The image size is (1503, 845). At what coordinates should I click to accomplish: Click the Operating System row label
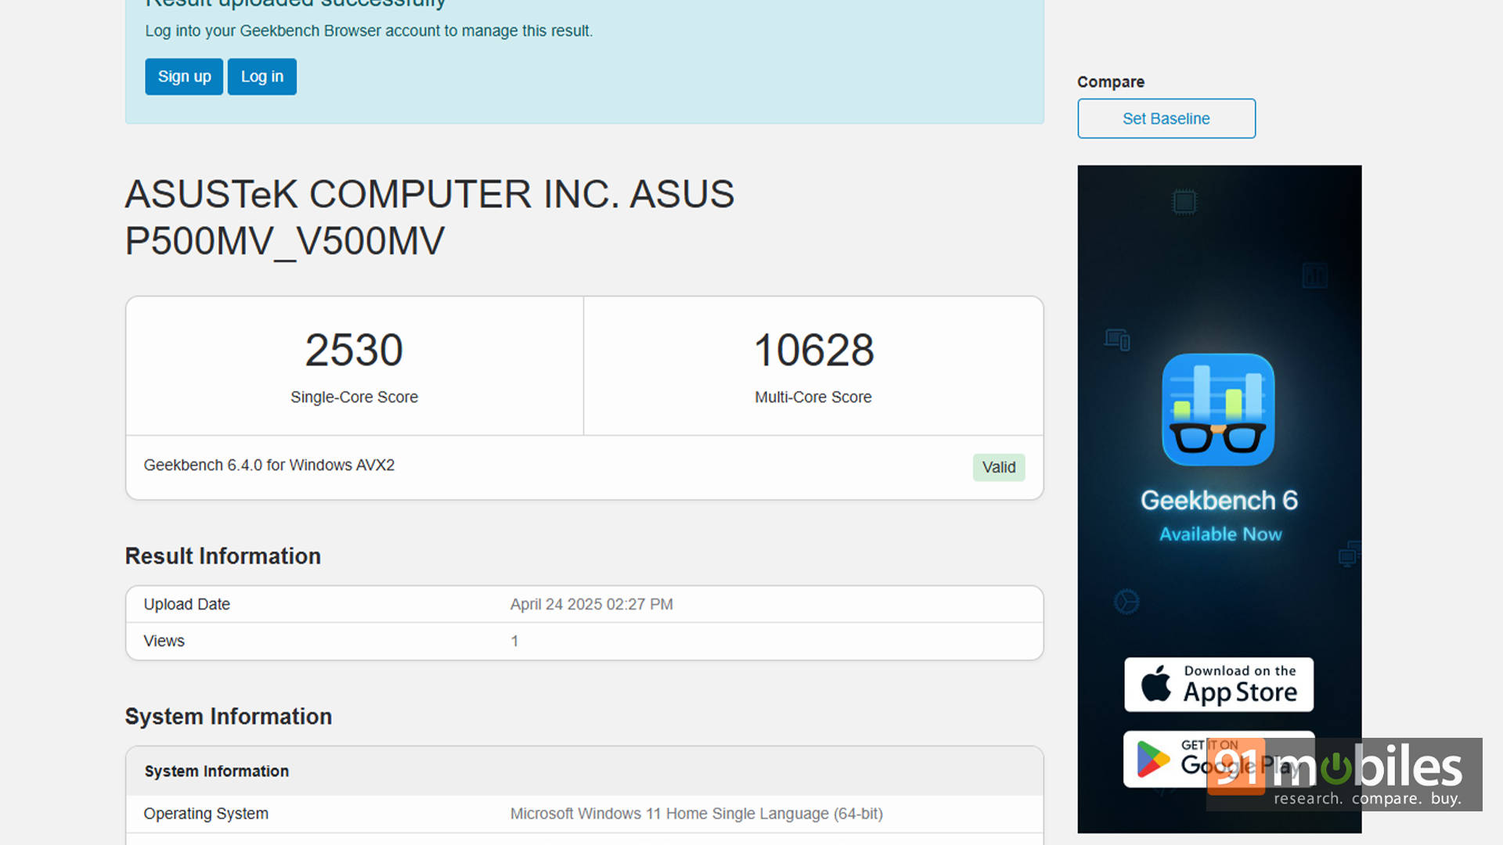click(x=206, y=814)
